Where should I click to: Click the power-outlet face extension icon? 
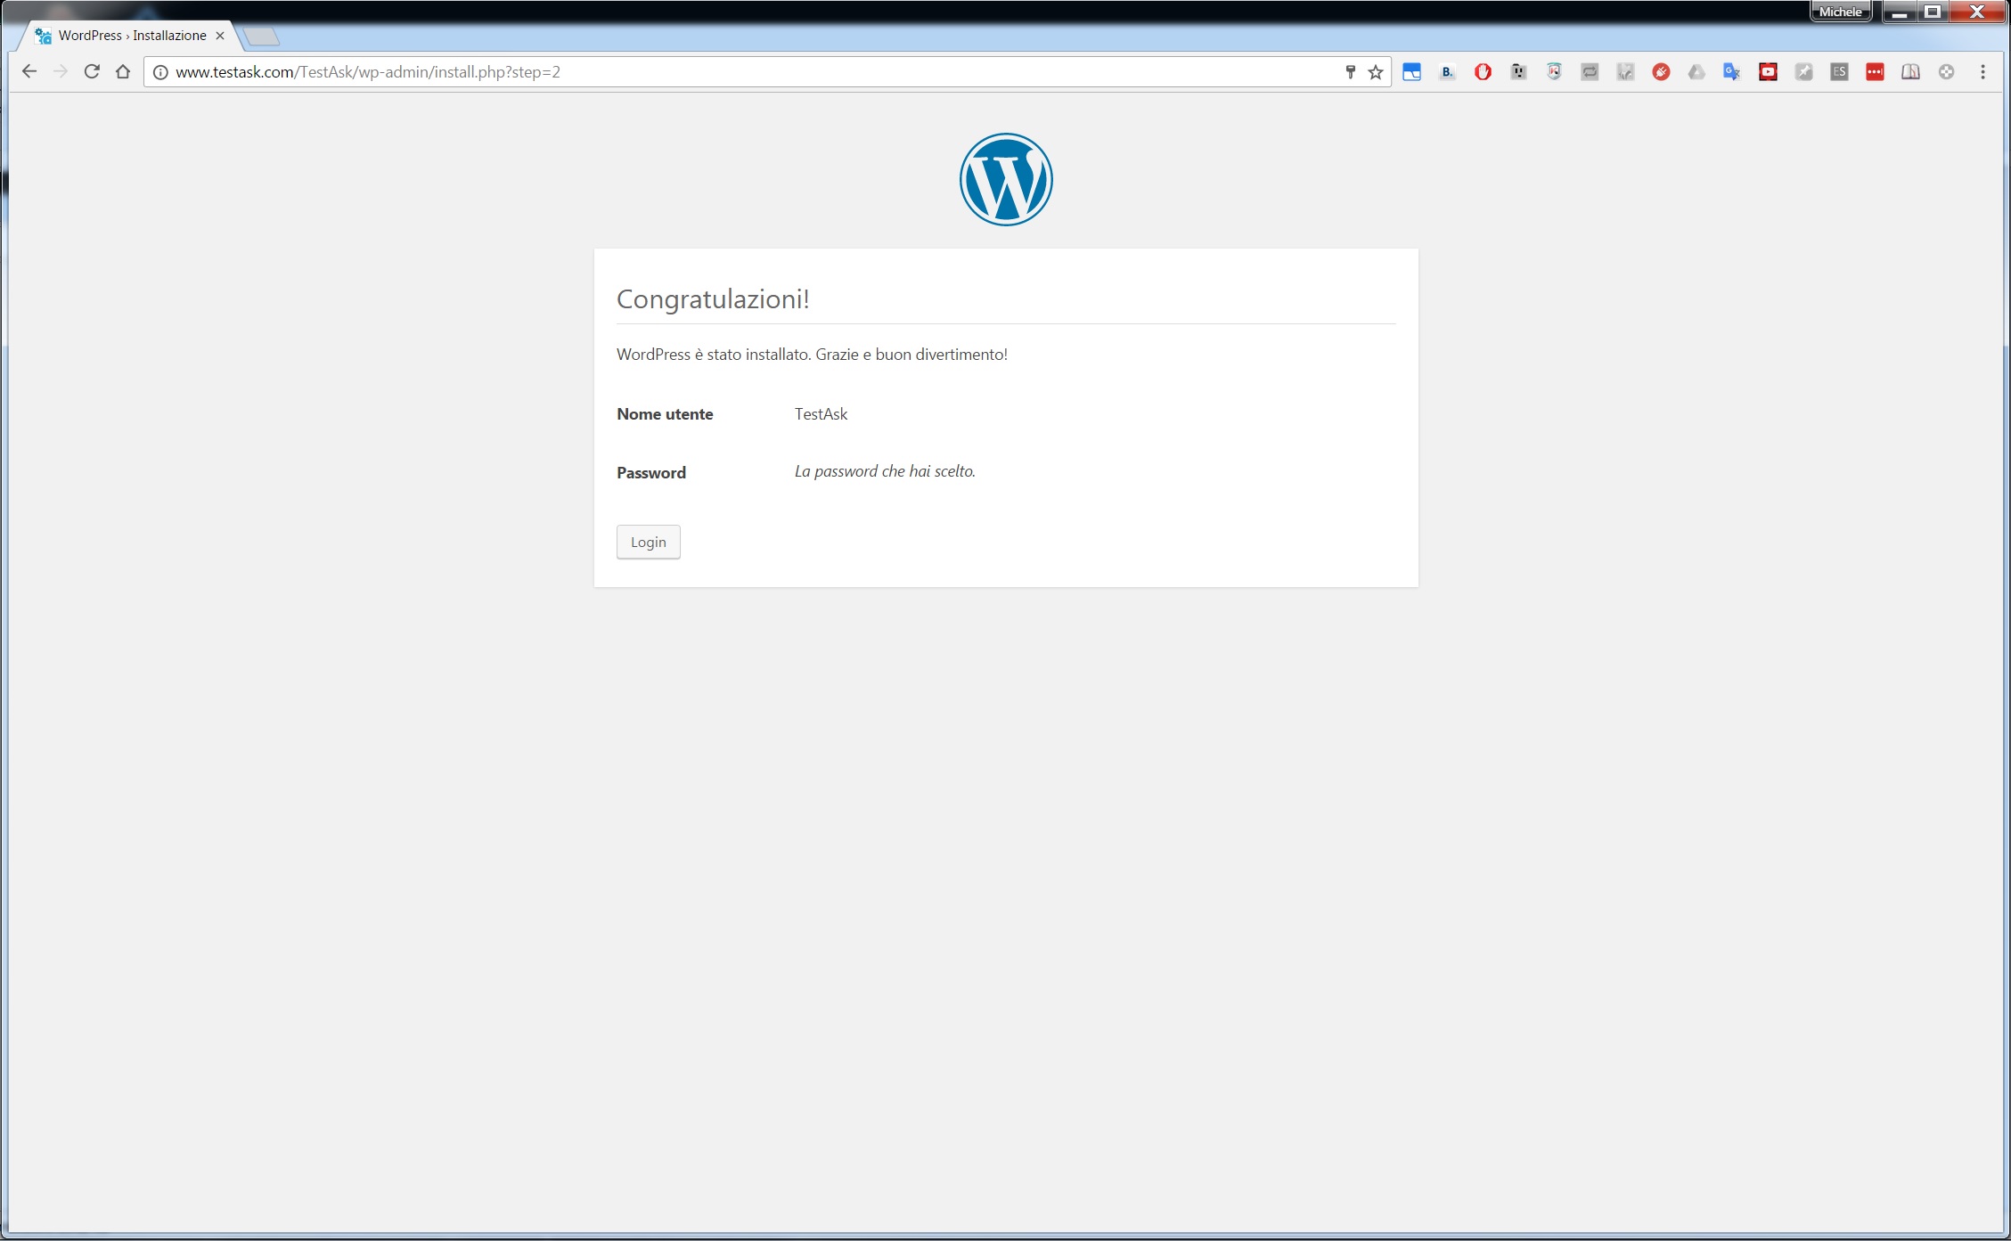[x=1518, y=72]
